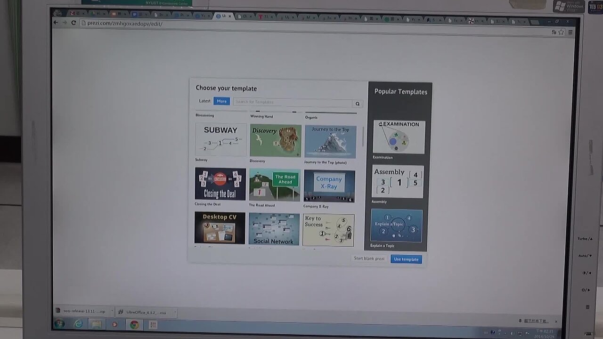603x339 pixels.
Task: Choose the Desktop CV template
Action: click(x=220, y=228)
